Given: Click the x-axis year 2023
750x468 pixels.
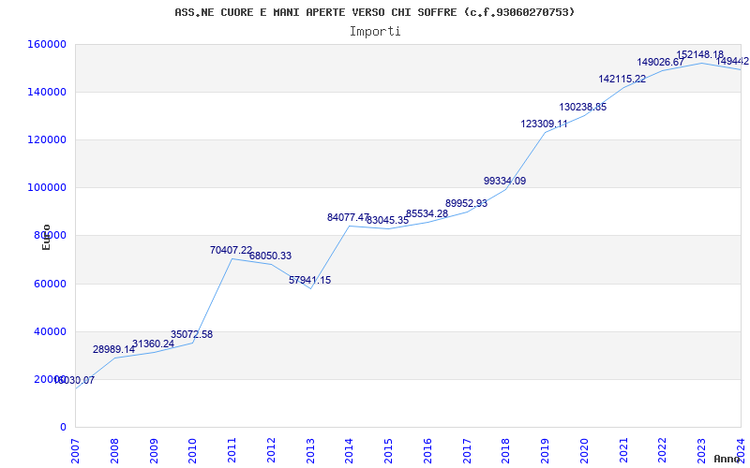Looking at the screenshot, I should 701,451.
